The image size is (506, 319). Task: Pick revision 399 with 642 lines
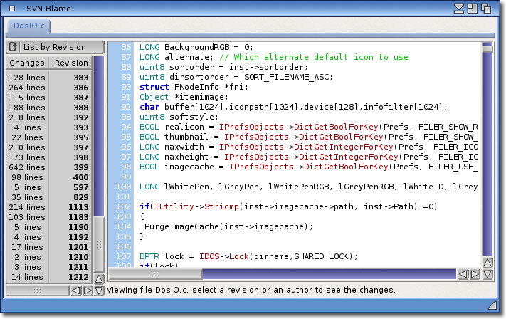tap(49, 167)
